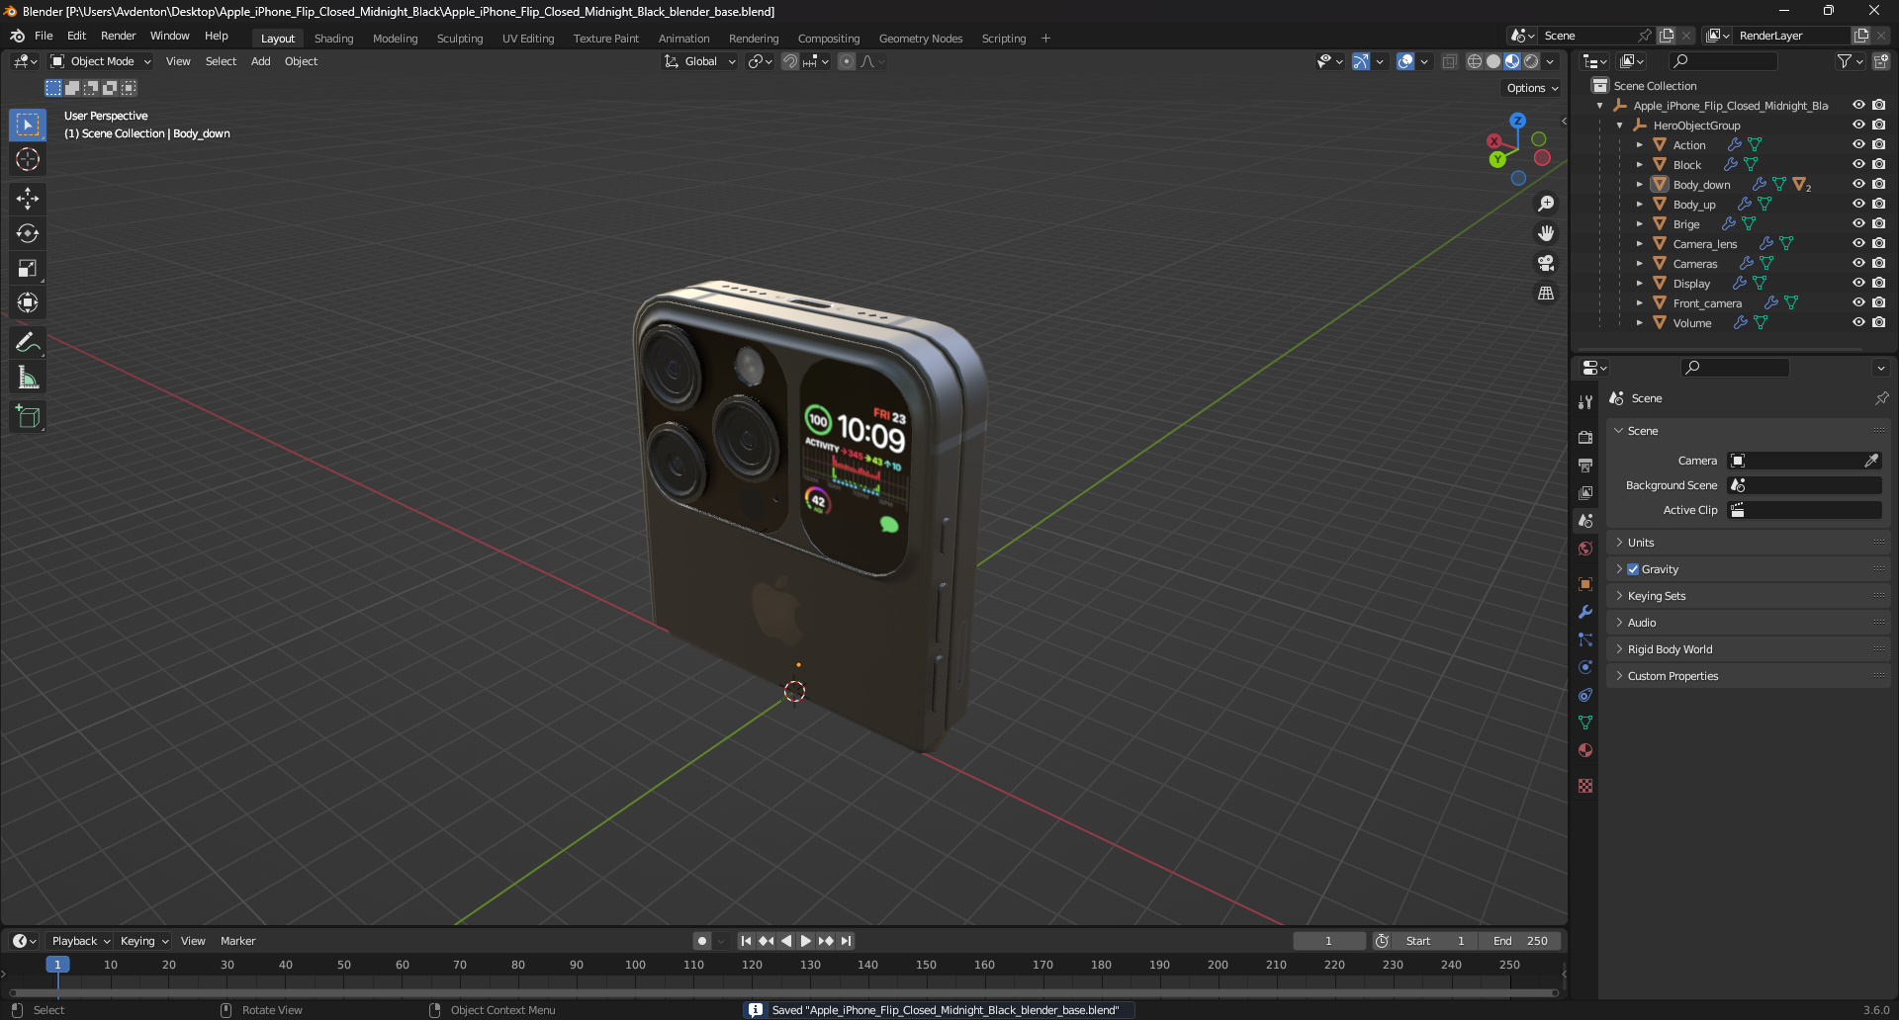This screenshot has width=1899, height=1020.
Task: Hide Action object in viewport
Action: [x=1858, y=144]
